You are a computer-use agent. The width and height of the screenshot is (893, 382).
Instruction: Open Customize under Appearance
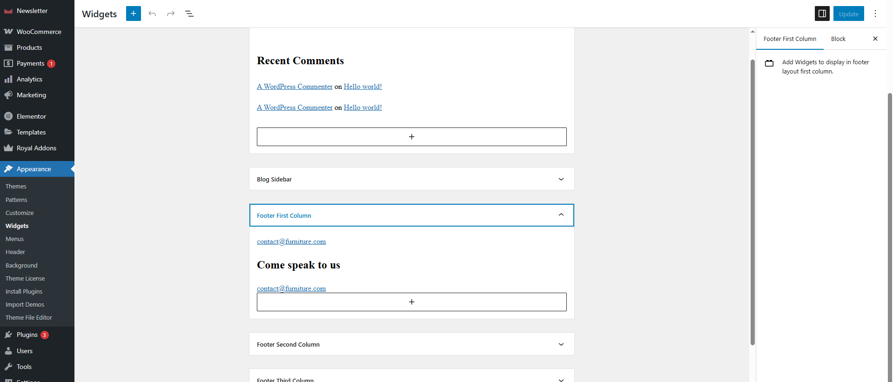tap(20, 213)
